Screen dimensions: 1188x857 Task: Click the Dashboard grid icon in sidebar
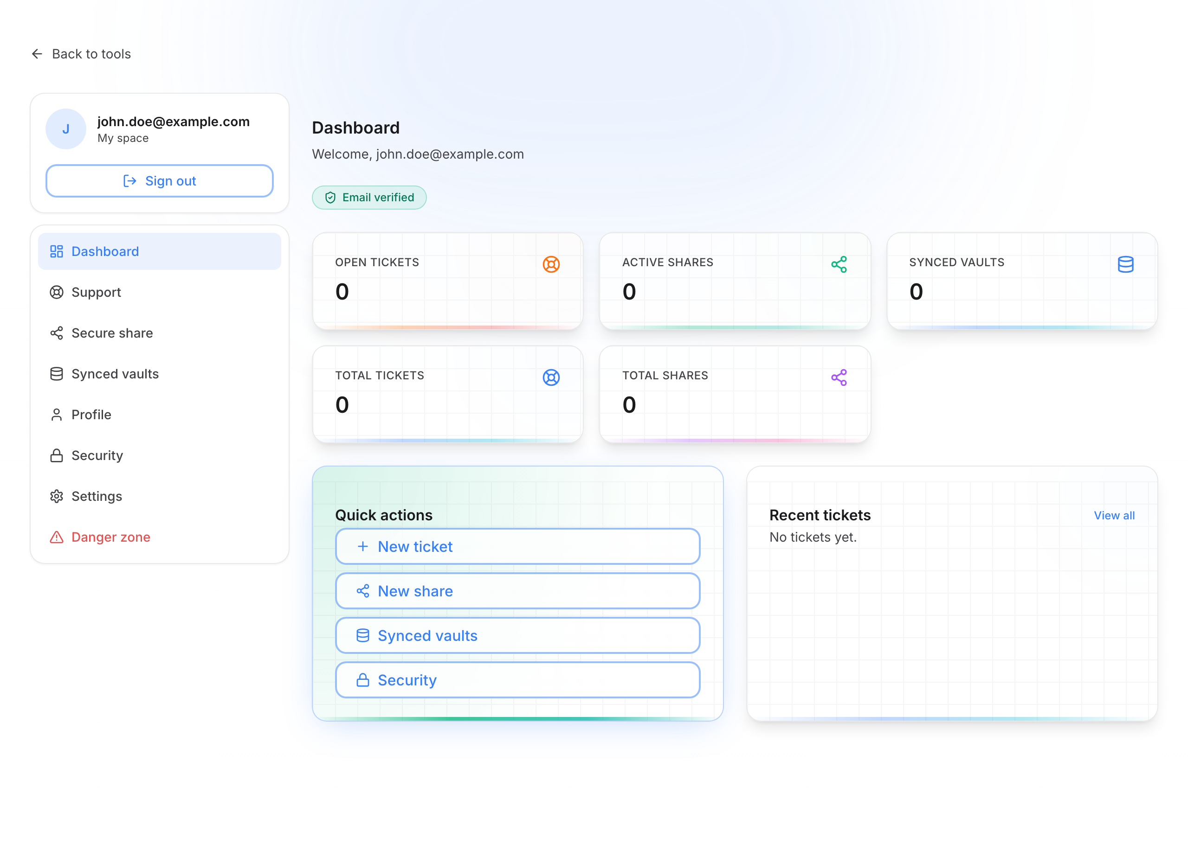(57, 251)
